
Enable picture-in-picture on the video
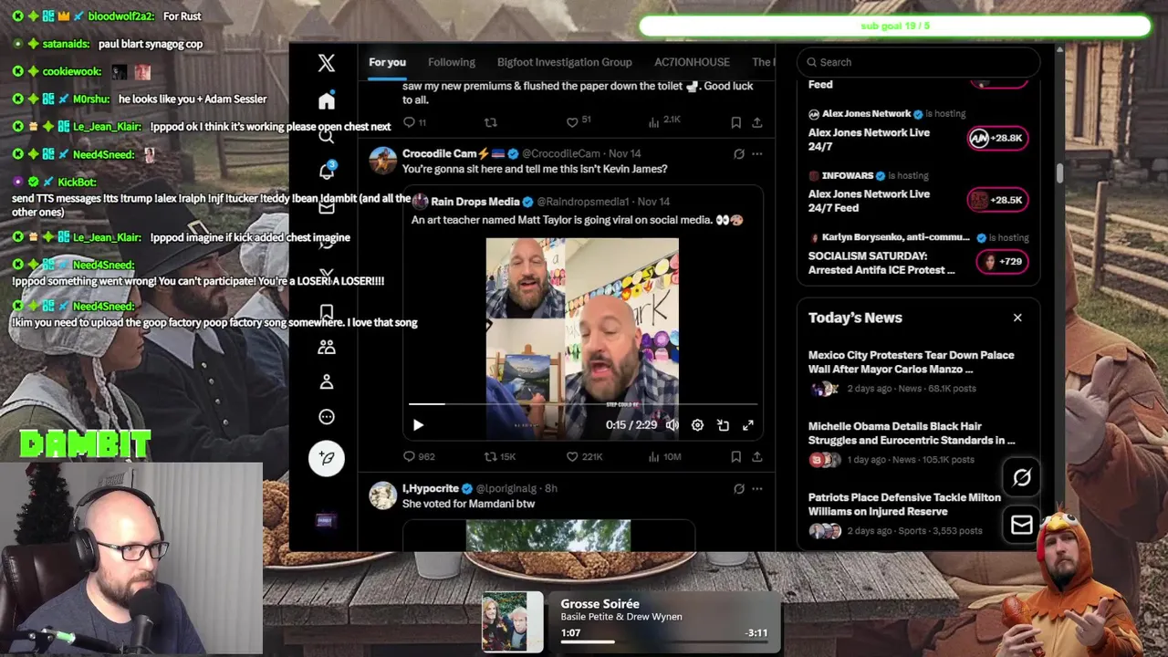coord(723,425)
